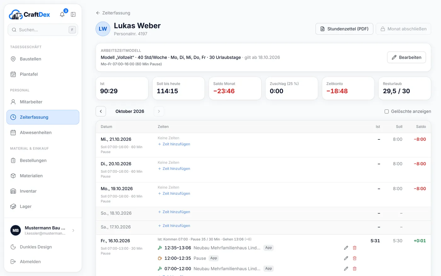Open Materialien in sidebar

pyautogui.click(x=43, y=176)
